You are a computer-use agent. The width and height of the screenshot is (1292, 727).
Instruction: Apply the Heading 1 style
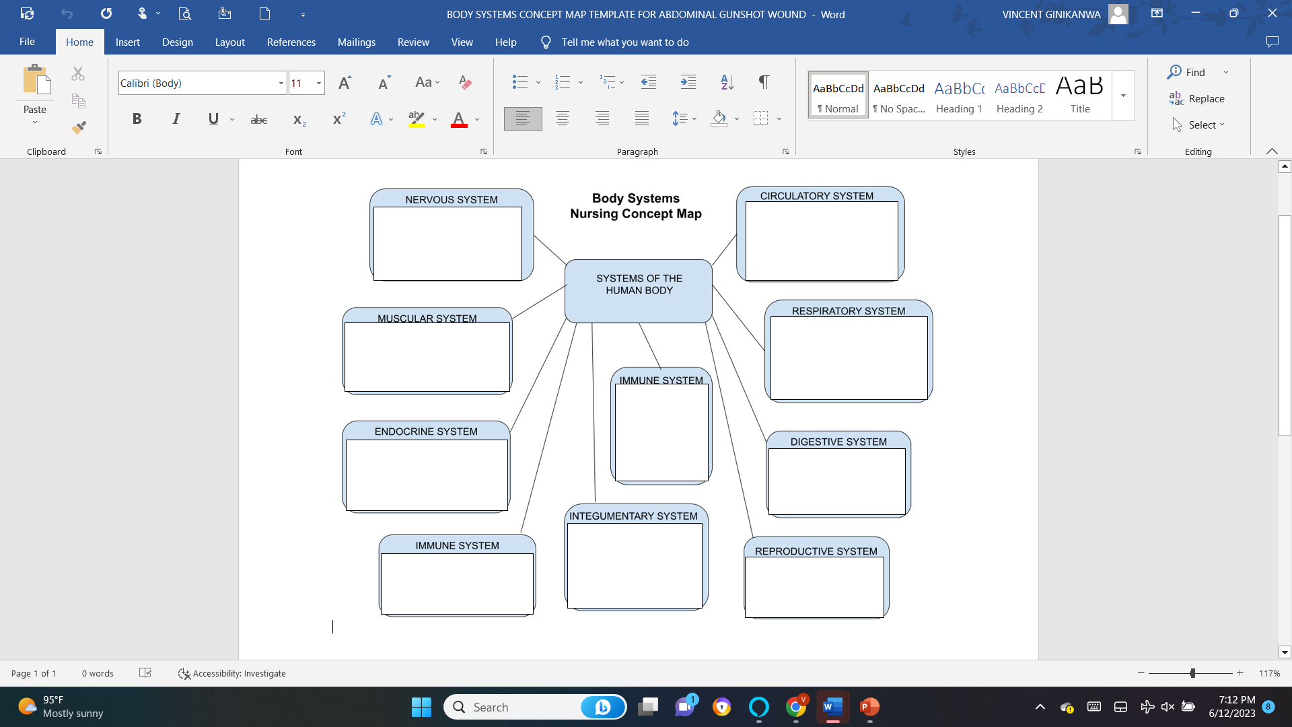point(959,95)
